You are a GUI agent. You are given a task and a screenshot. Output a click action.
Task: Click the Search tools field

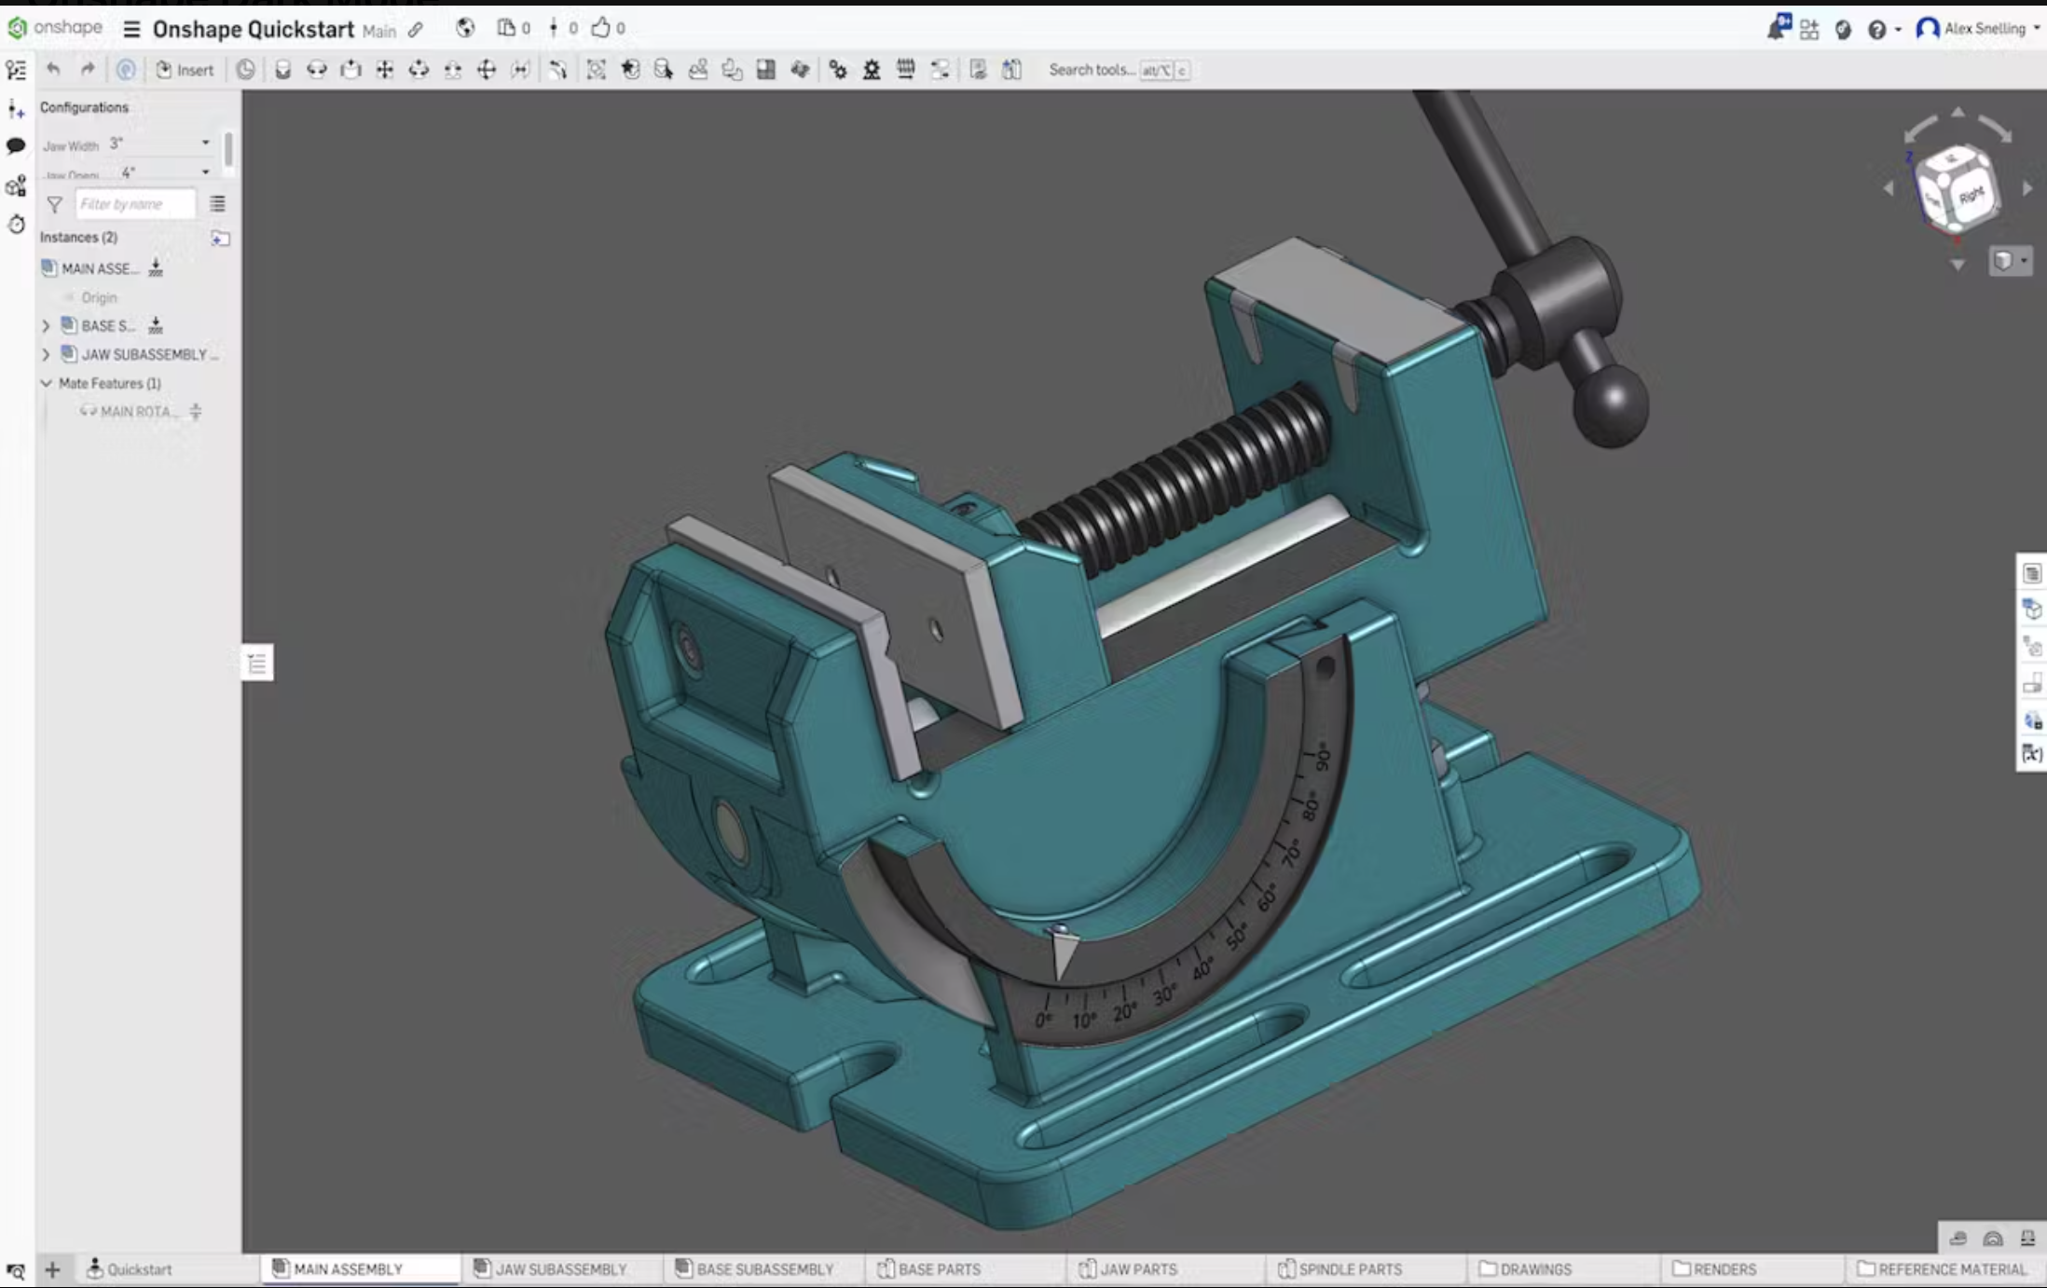pos(1119,70)
